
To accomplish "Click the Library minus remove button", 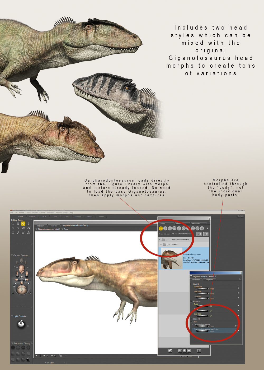I will click(189, 350).
